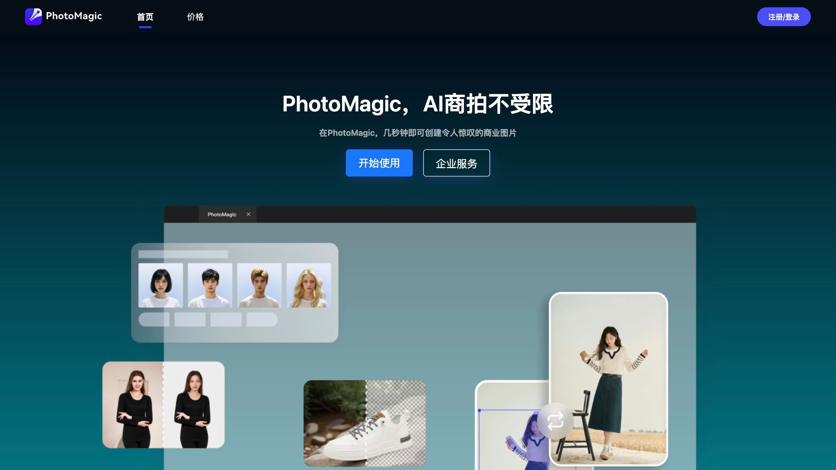The width and height of the screenshot is (836, 470).
Task: Close the PhotoMagic tab with the X icon
Action: 248,214
